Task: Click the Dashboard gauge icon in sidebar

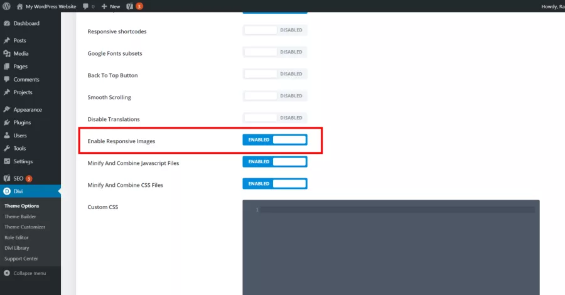Action: (x=7, y=23)
